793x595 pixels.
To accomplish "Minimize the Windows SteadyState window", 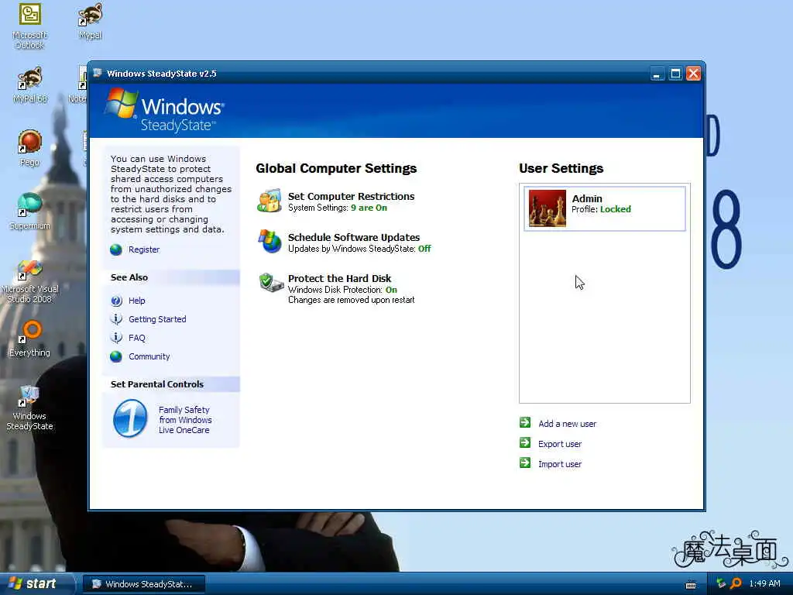I will (x=657, y=74).
